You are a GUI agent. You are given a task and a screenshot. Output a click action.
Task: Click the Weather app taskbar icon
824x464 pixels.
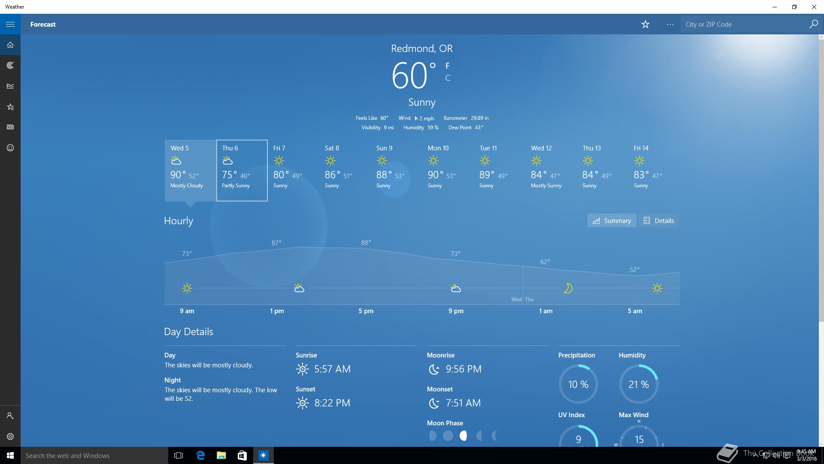coord(263,455)
